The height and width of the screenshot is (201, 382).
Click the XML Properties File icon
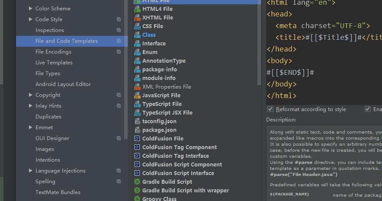point(137,87)
